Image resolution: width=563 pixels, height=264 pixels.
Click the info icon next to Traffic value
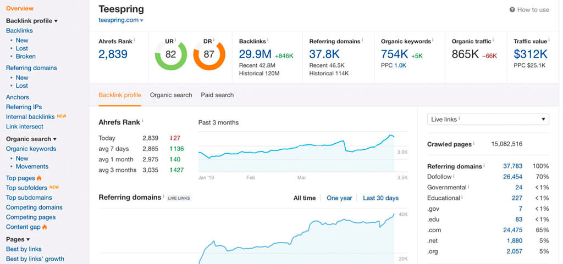549,40
